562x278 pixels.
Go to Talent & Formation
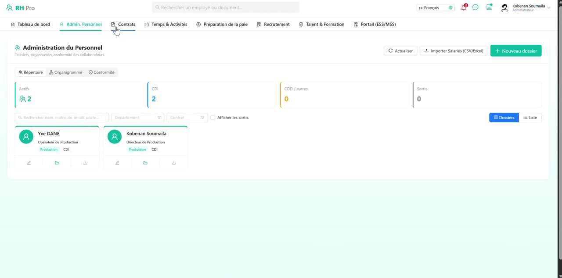click(321, 25)
